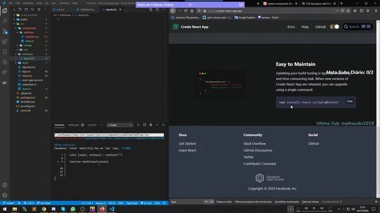
Task: Select bash terminal dropdown
Action: point(120,125)
